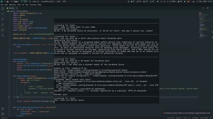Click the terminal window input cursor line
The height and width of the screenshot is (119, 213).
coord(106,102)
